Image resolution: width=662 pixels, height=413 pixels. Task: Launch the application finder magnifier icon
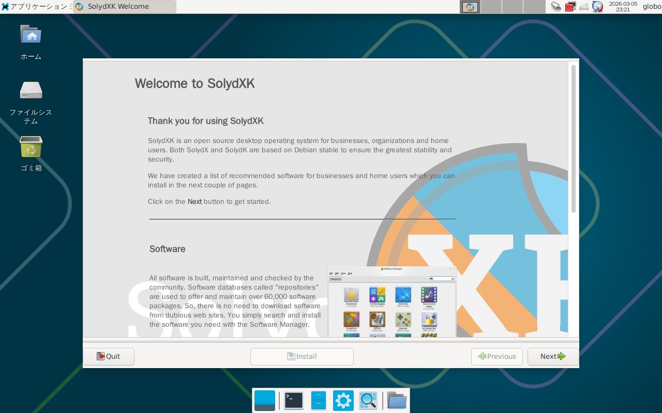coord(368,401)
